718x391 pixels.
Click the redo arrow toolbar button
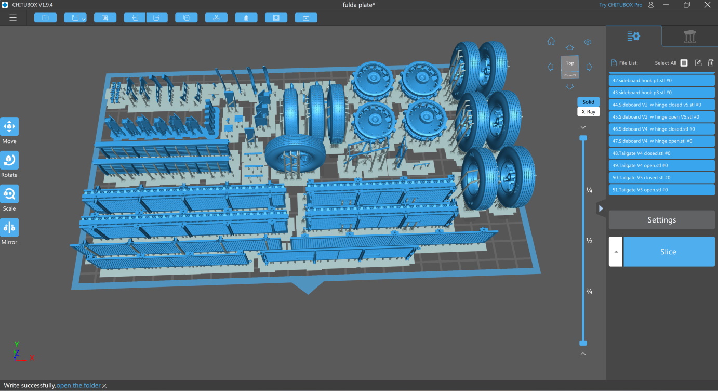pos(157,18)
